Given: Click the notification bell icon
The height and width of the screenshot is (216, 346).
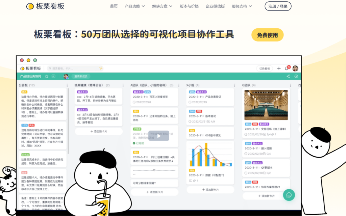Looking at the screenshot, I should (x=286, y=69).
